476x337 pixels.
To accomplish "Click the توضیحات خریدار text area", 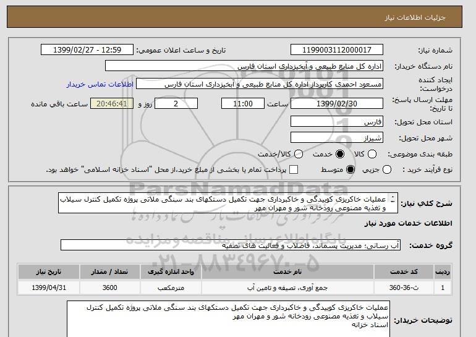I will tap(228, 319).
